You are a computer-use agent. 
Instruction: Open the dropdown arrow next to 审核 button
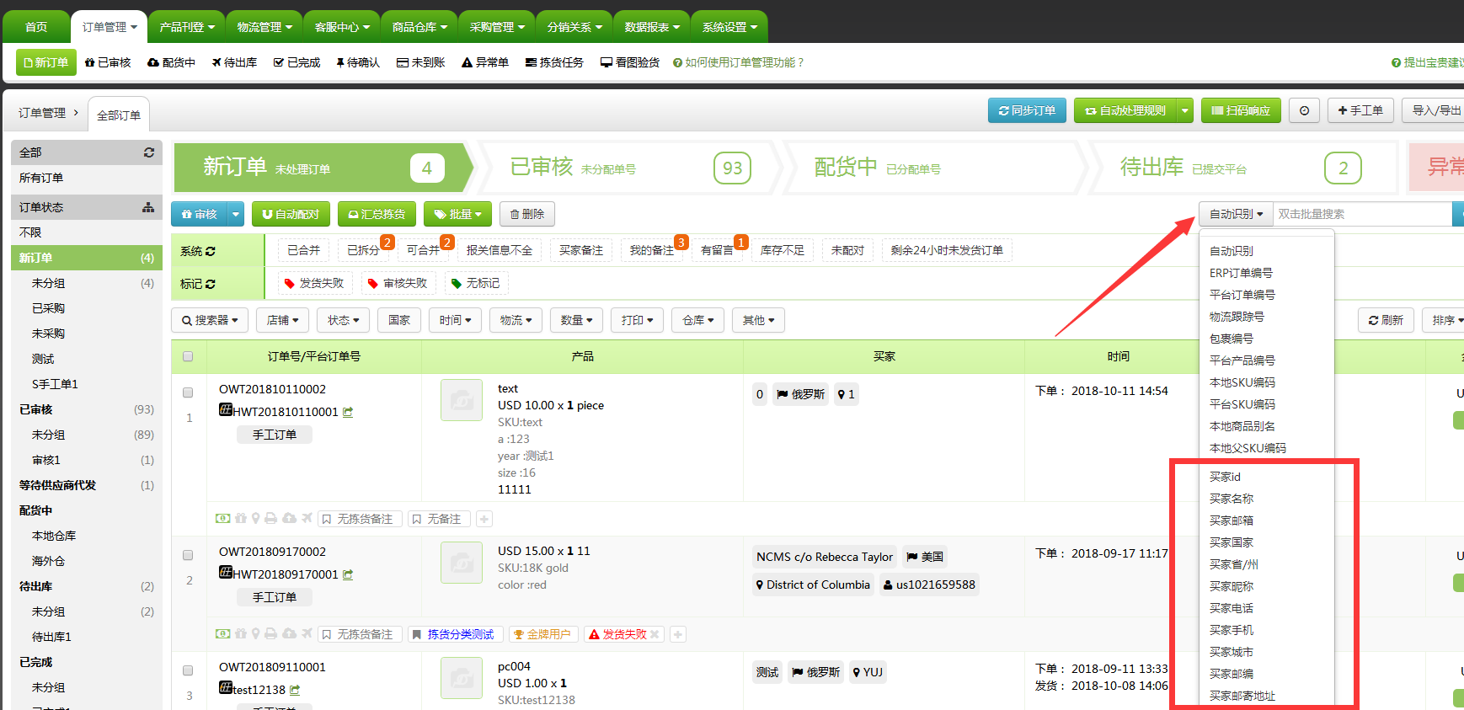tap(236, 214)
